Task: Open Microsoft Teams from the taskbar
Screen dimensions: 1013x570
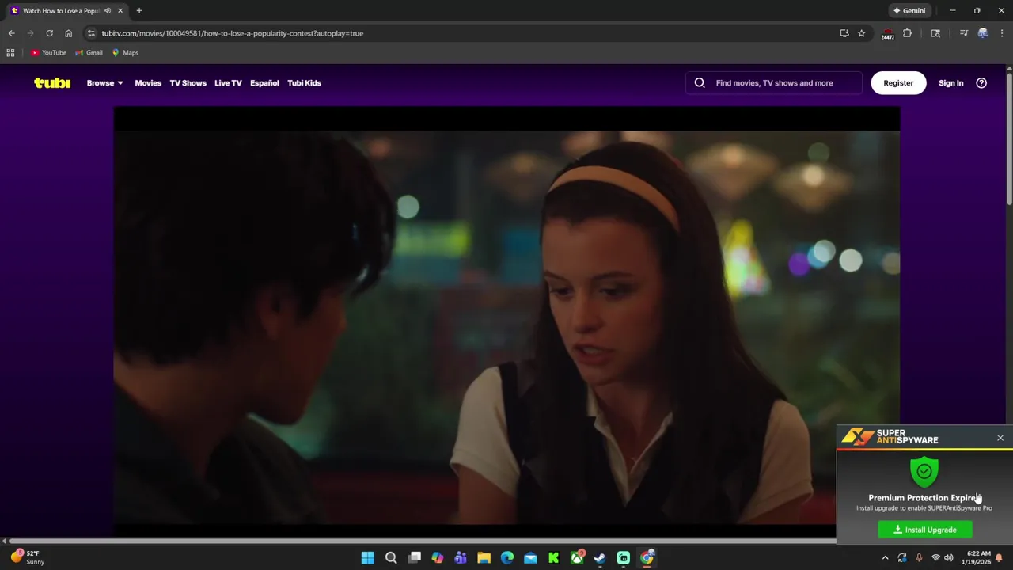Action: (x=461, y=558)
